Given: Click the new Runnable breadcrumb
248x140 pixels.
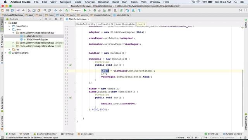Looking at the screenshot, I should pyautogui.click(x=125, y=24).
